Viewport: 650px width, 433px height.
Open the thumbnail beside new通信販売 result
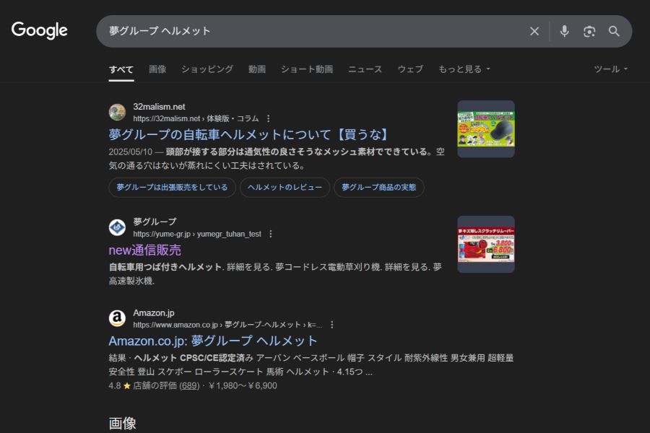point(486,245)
